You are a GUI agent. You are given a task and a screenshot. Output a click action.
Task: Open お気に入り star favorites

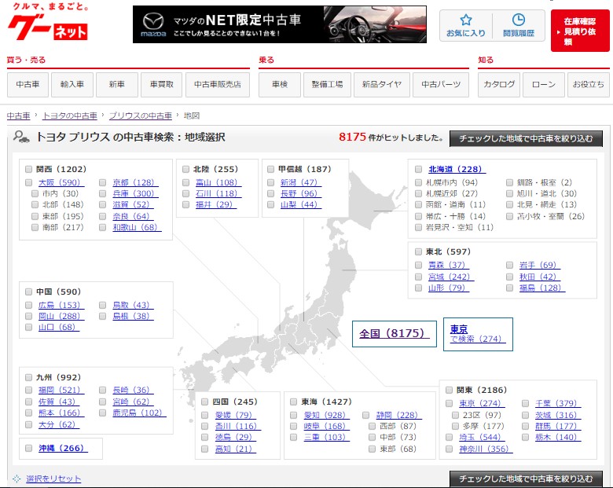[x=465, y=25]
